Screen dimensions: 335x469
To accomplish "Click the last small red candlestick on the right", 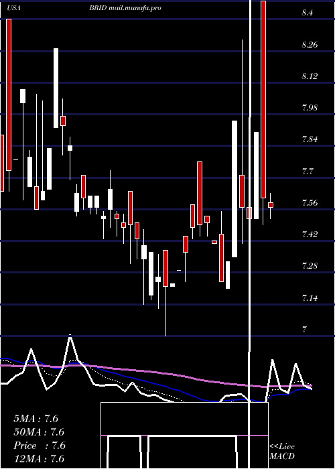I will pos(271,205).
